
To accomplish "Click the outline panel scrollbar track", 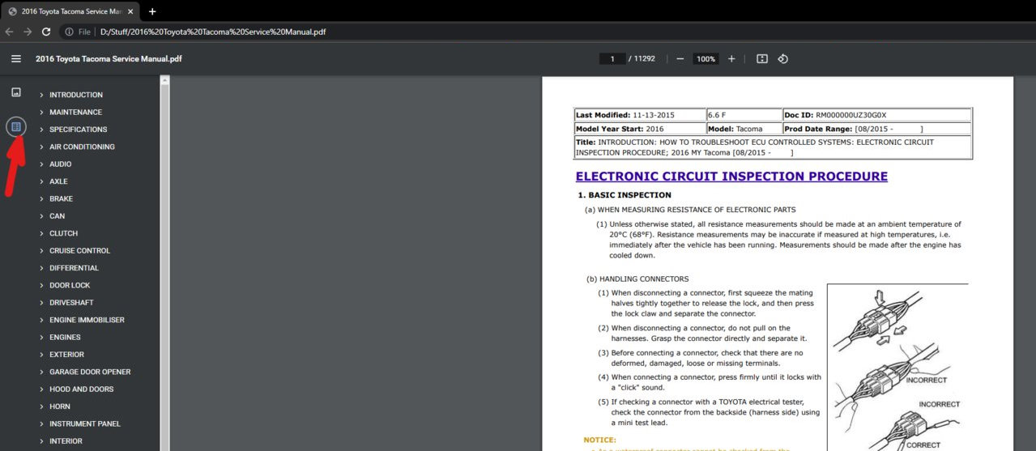I will click(x=165, y=267).
